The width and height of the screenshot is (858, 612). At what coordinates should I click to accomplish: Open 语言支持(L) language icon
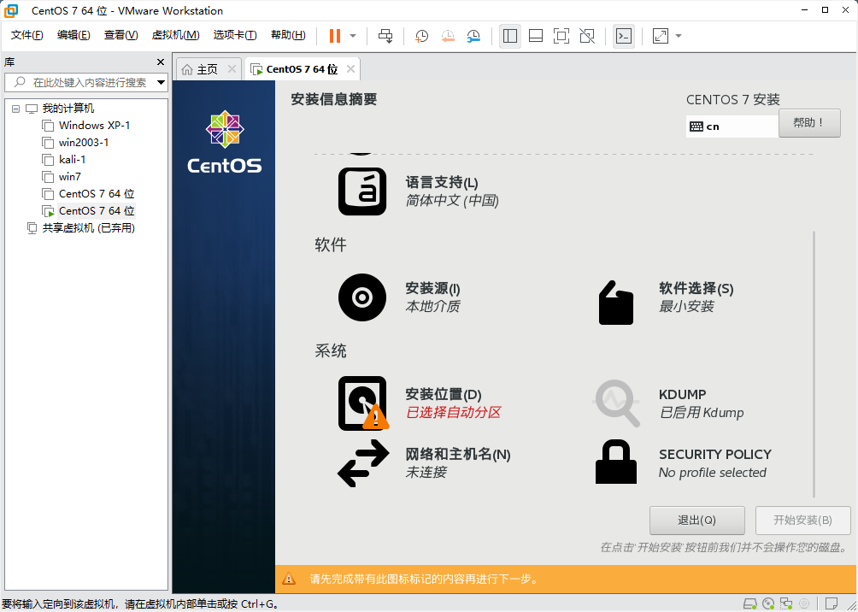click(x=362, y=191)
